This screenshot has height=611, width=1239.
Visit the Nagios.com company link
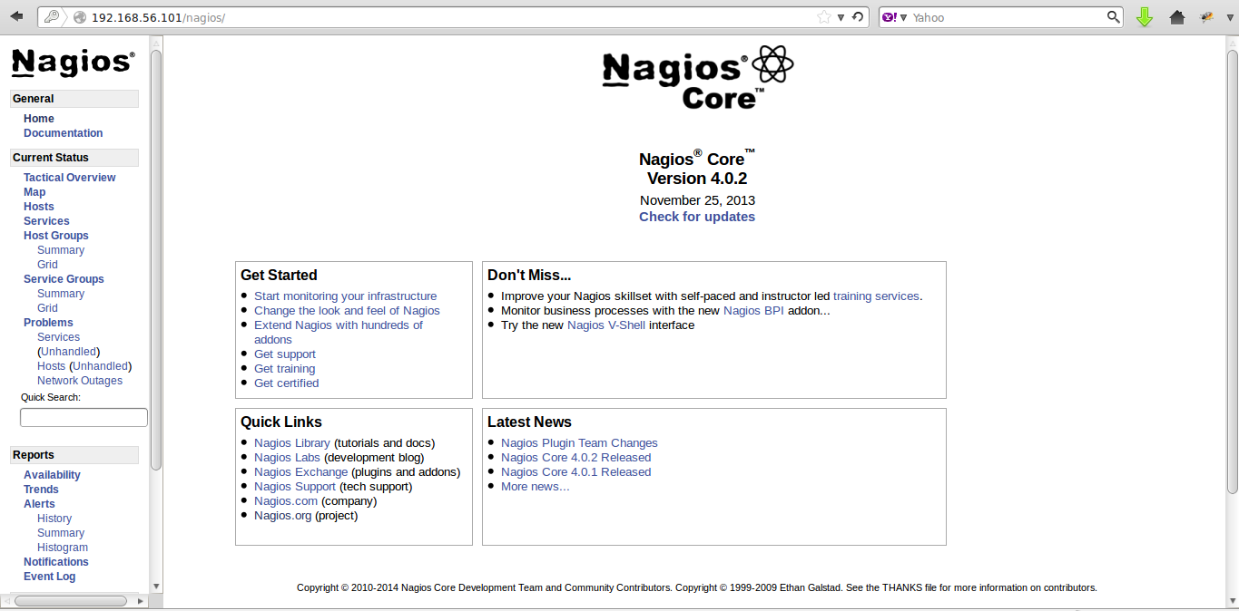(286, 501)
